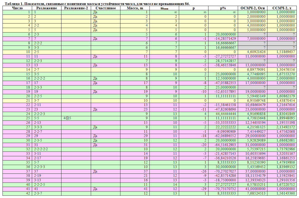This screenshot has height=198, width=299.
Task: Select the value "-64,51612903"
Action: pos(226,145)
